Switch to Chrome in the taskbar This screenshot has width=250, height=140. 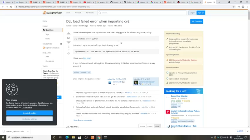99,137
